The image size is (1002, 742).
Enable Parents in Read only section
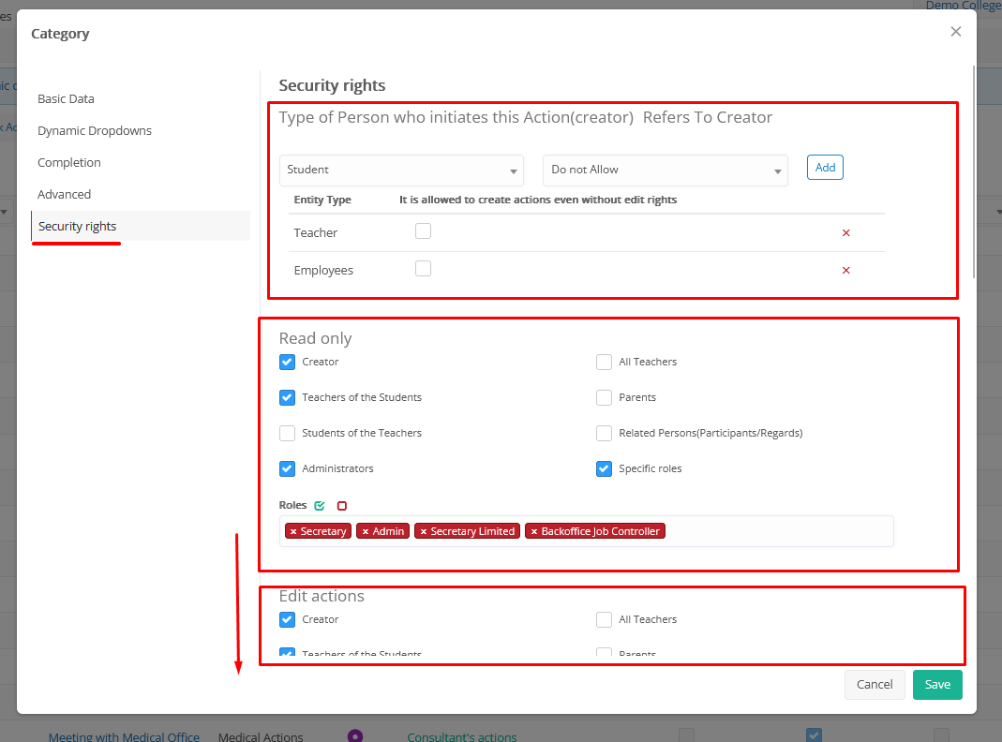tap(605, 397)
